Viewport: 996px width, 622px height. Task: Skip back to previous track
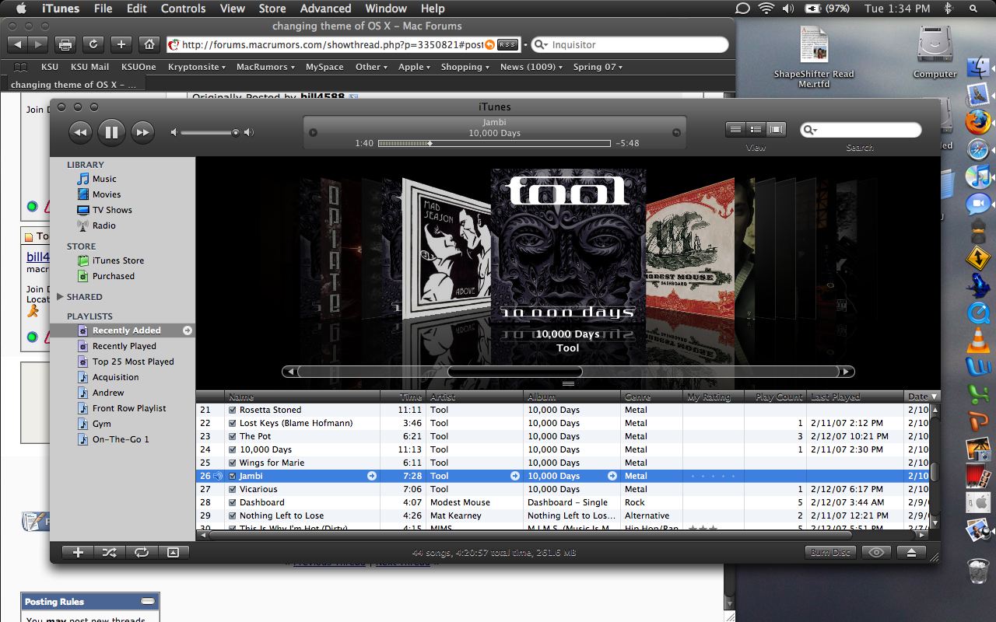[80, 132]
